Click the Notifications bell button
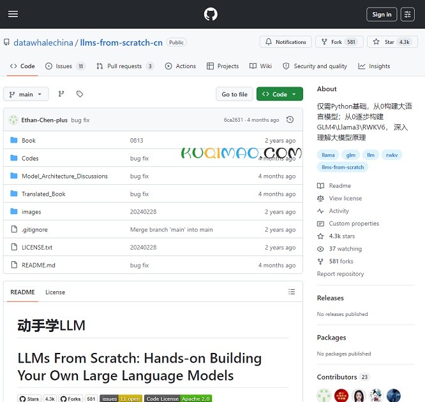 tap(286, 42)
